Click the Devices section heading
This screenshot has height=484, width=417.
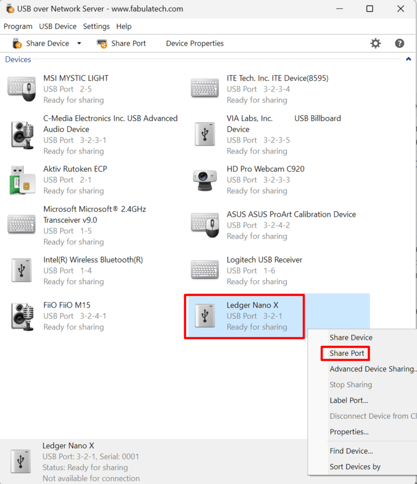18,59
